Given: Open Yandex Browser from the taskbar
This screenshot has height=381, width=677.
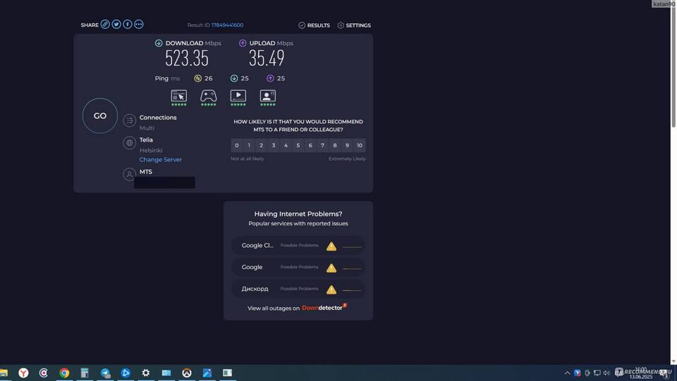Looking at the screenshot, I should pyautogui.click(x=23, y=373).
